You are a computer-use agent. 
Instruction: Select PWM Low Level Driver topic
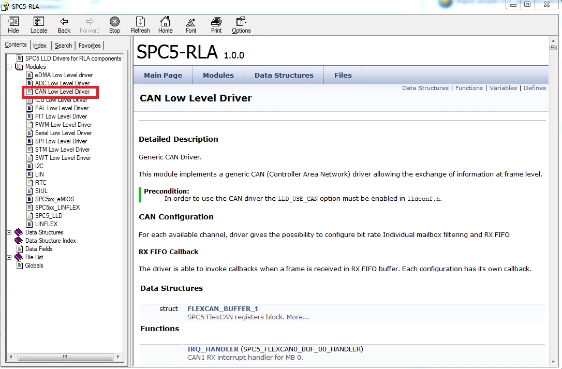[x=64, y=124]
